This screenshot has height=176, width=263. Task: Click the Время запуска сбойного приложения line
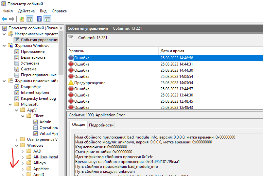(128, 162)
